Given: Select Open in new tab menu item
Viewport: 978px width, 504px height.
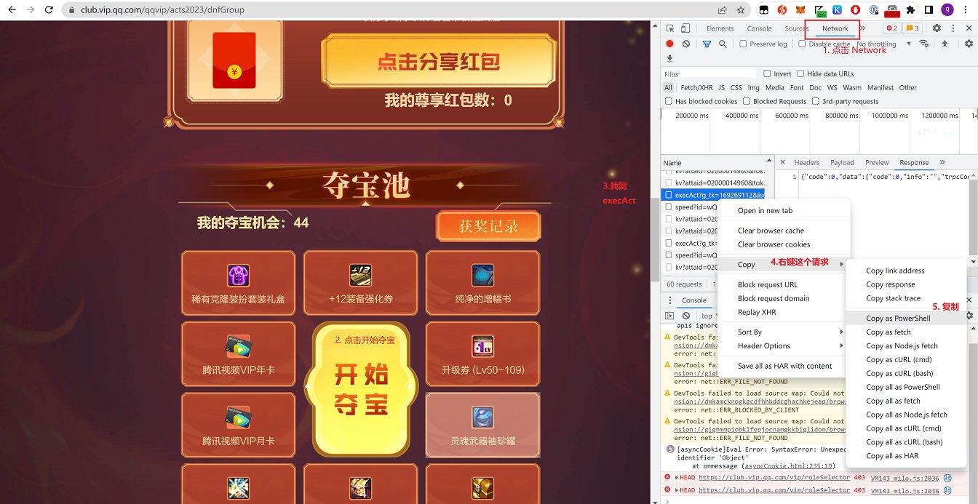Looking at the screenshot, I should pos(783,210).
